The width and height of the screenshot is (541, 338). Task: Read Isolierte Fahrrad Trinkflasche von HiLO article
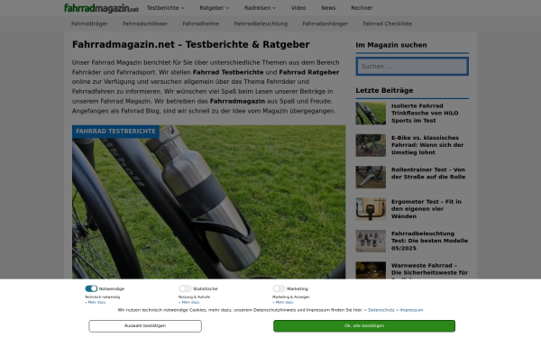pos(425,114)
